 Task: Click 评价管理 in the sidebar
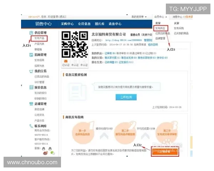[39, 82]
